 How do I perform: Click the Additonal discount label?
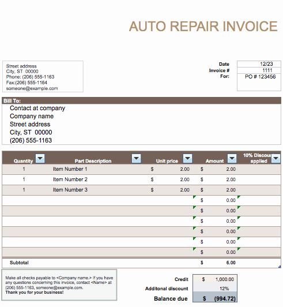tap(167, 289)
